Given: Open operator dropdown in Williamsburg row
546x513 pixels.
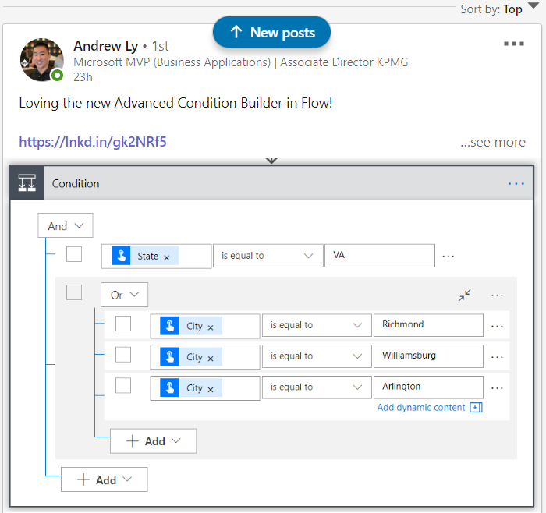Looking at the screenshot, I should 317,356.
